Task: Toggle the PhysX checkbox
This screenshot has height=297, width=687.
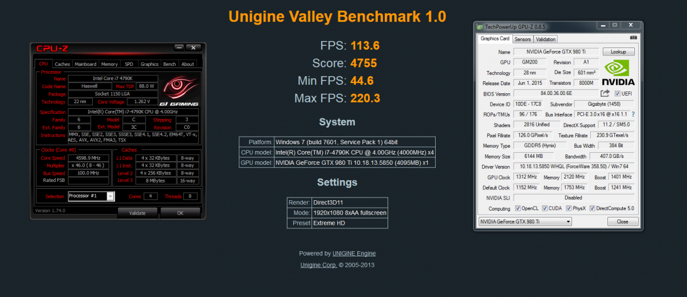Action: click(x=568, y=208)
